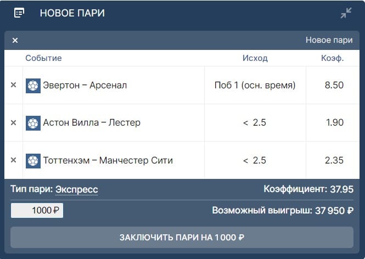The width and height of the screenshot is (365, 259).
Task: Click the 1000 ₽ stake input field
Action: (37, 211)
